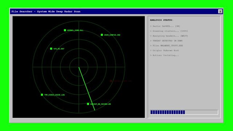Close the File Searcher window with X
The width and height of the screenshot is (233, 131).
click(x=220, y=11)
